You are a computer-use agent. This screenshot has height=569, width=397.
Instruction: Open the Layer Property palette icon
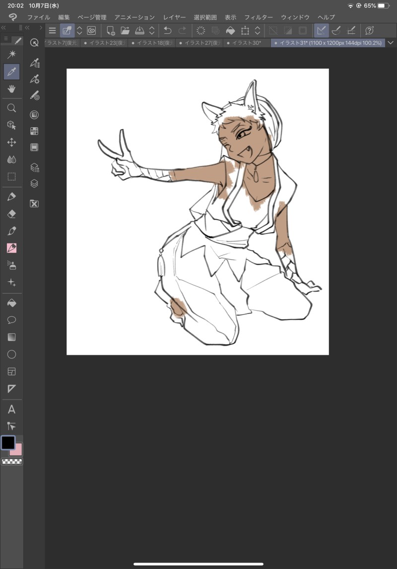tap(34, 167)
